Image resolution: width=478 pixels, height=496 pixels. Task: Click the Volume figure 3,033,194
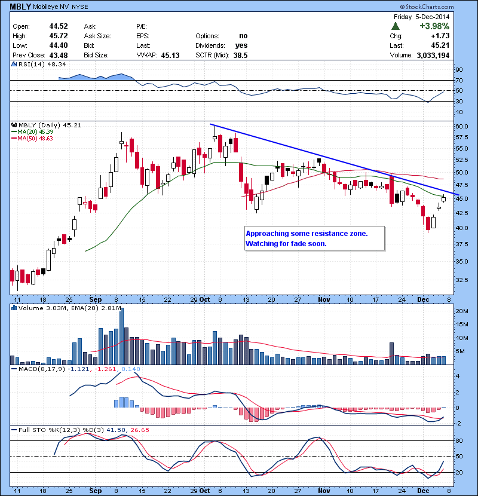coord(433,56)
